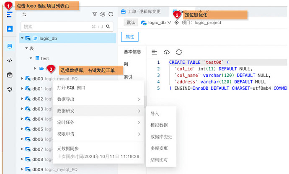
Task: Select logic_db row in tree
Action: click(x=67, y=38)
